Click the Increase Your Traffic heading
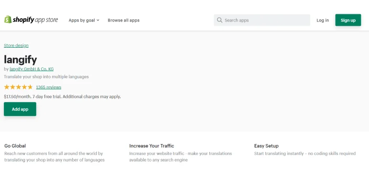The height and width of the screenshot is (187, 369). (152, 146)
